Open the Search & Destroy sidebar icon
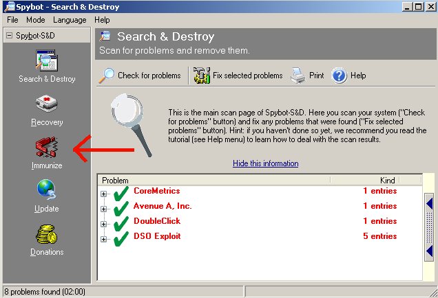Image resolution: width=438 pixels, height=298 pixels. [x=47, y=60]
